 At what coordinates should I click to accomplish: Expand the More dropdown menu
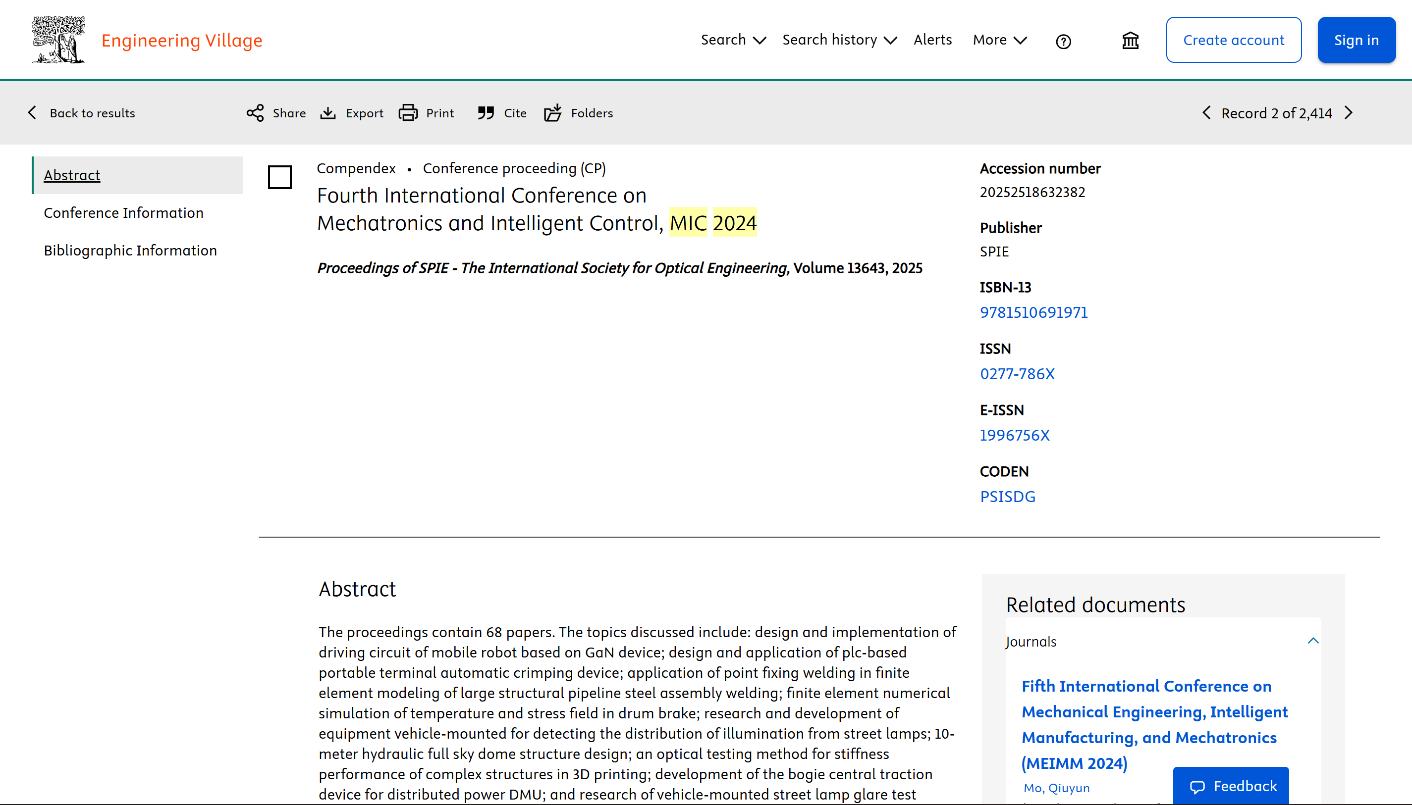pyautogui.click(x=999, y=40)
